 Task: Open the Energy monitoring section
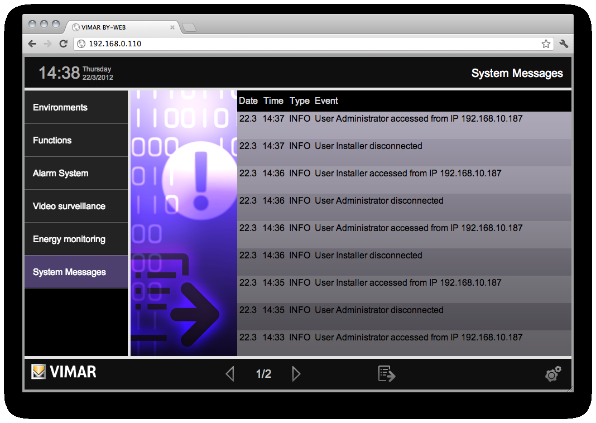pyautogui.click(x=76, y=239)
